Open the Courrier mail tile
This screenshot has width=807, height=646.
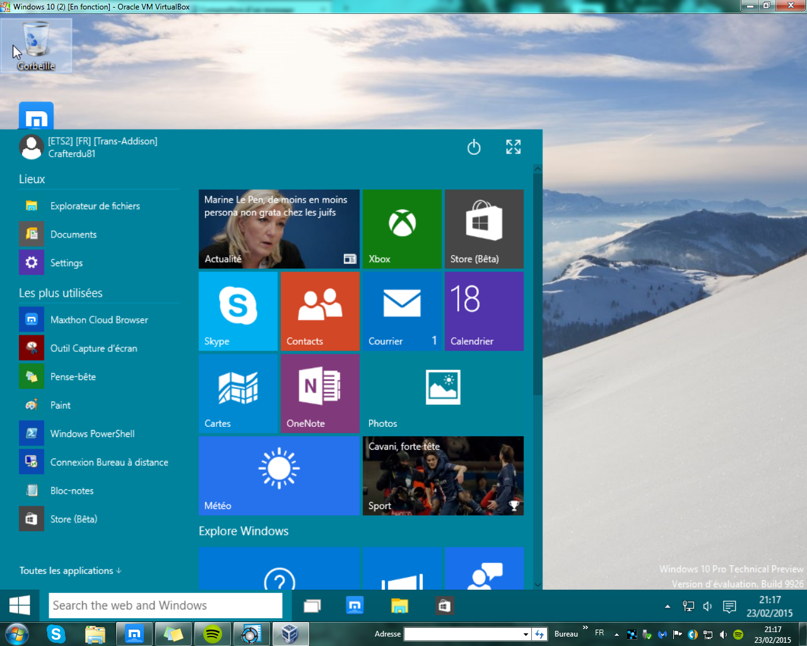pyautogui.click(x=402, y=311)
